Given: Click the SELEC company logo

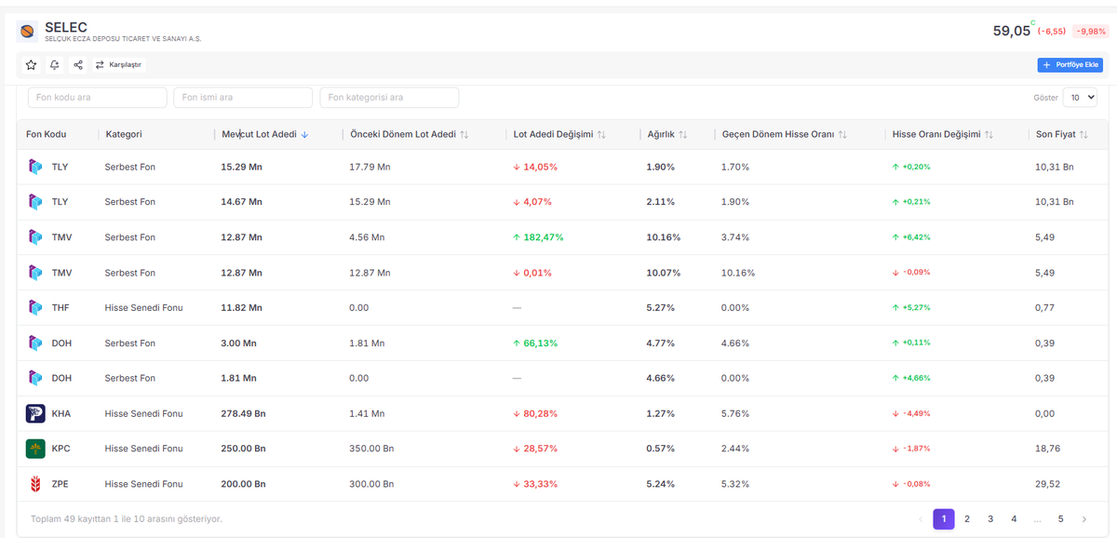Looking at the screenshot, I should [x=27, y=32].
